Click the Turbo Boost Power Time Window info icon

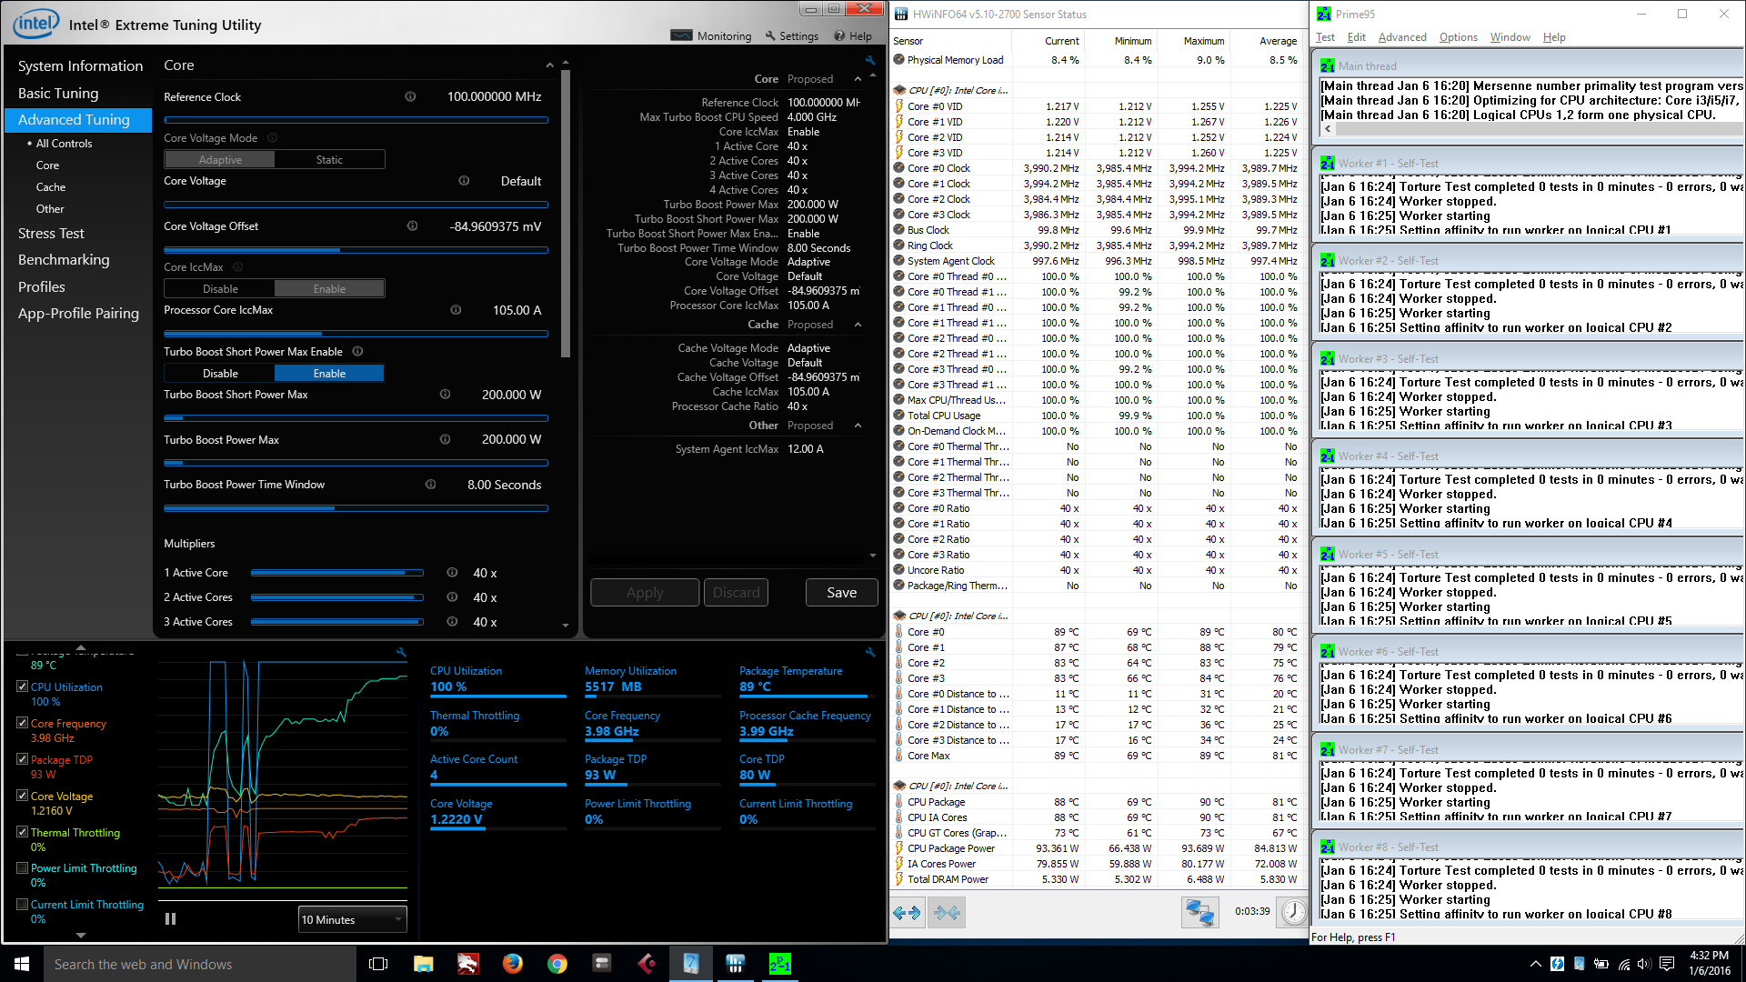(430, 485)
